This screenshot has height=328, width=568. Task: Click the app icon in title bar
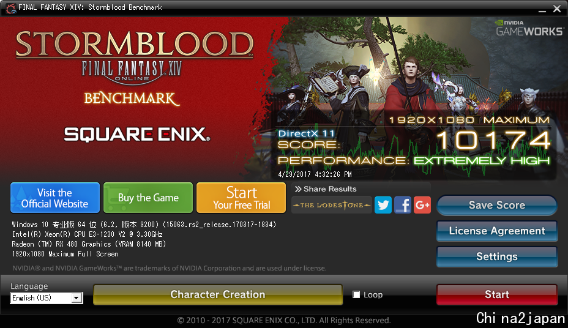click(11, 7)
